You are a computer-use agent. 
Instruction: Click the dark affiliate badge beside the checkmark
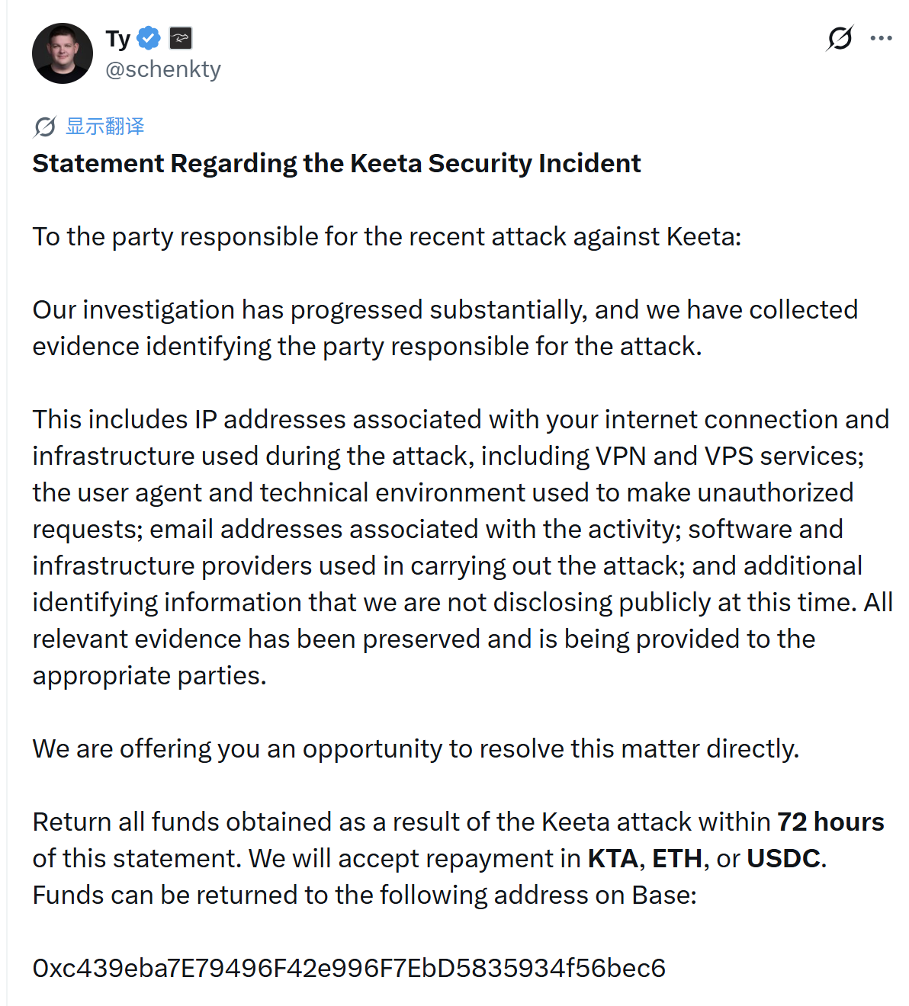point(181,38)
